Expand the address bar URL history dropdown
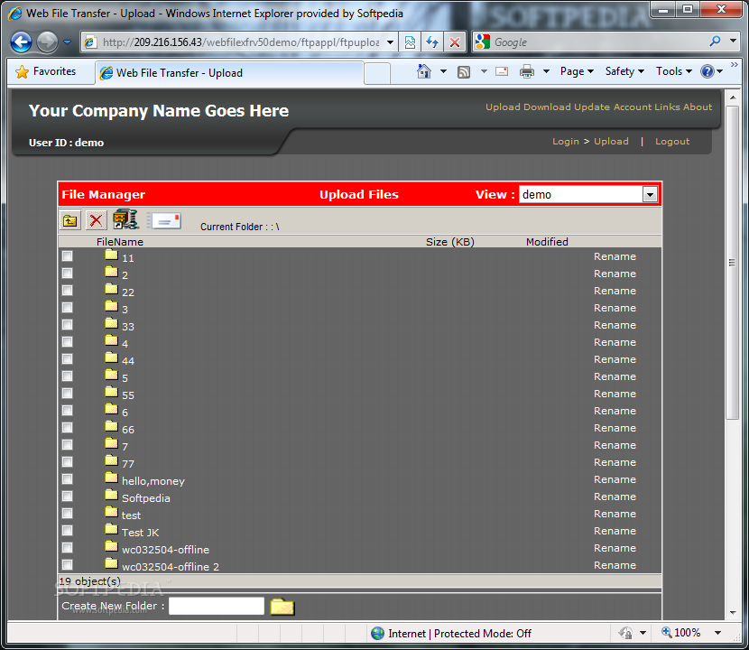This screenshot has width=749, height=650. pyautogui.click(x=390, y=42)
